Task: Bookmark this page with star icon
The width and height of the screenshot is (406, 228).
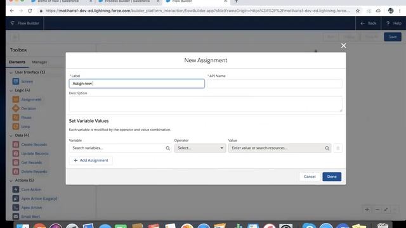Action: (x=358, y=11)
